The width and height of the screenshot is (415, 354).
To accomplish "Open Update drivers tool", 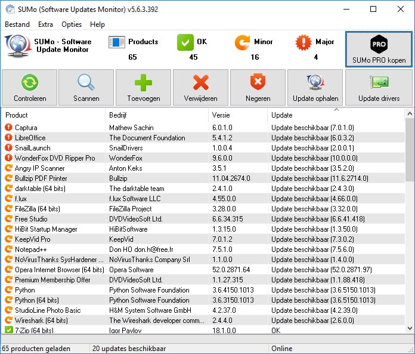I will [379, 88].
